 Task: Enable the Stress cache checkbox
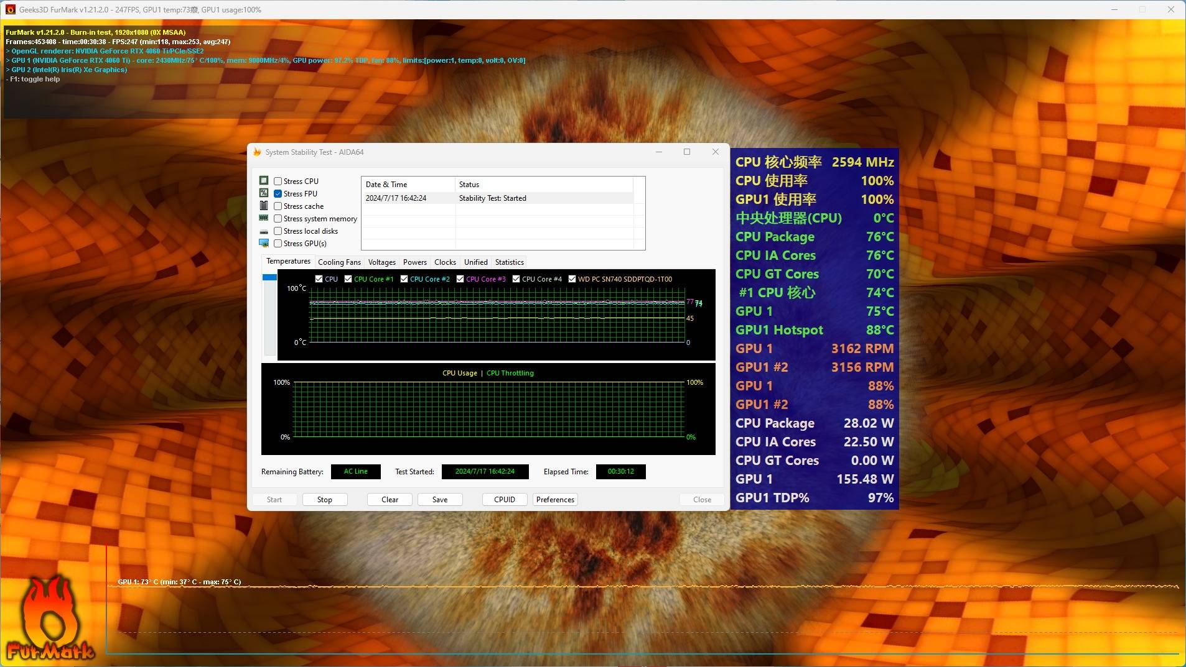tap(278, 206)
